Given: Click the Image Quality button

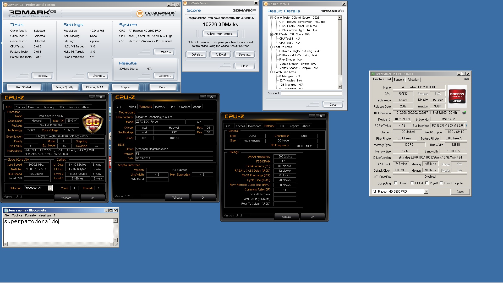Looking at the screenshot, I should (x=66, y=87).
